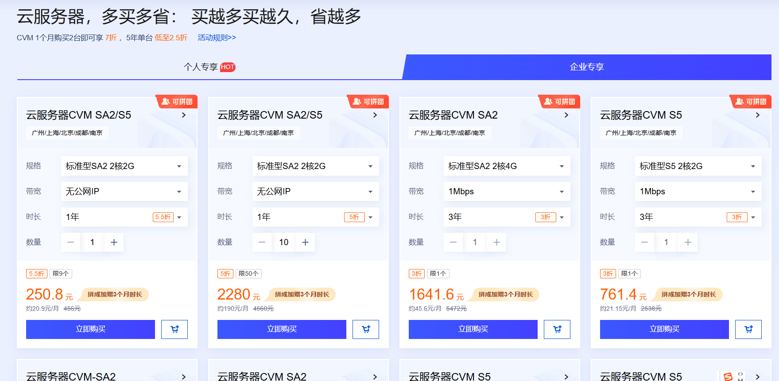This screenshot has width=779, height=381.
Task: Click 限9个 limit tag
Action: (61, 273)
